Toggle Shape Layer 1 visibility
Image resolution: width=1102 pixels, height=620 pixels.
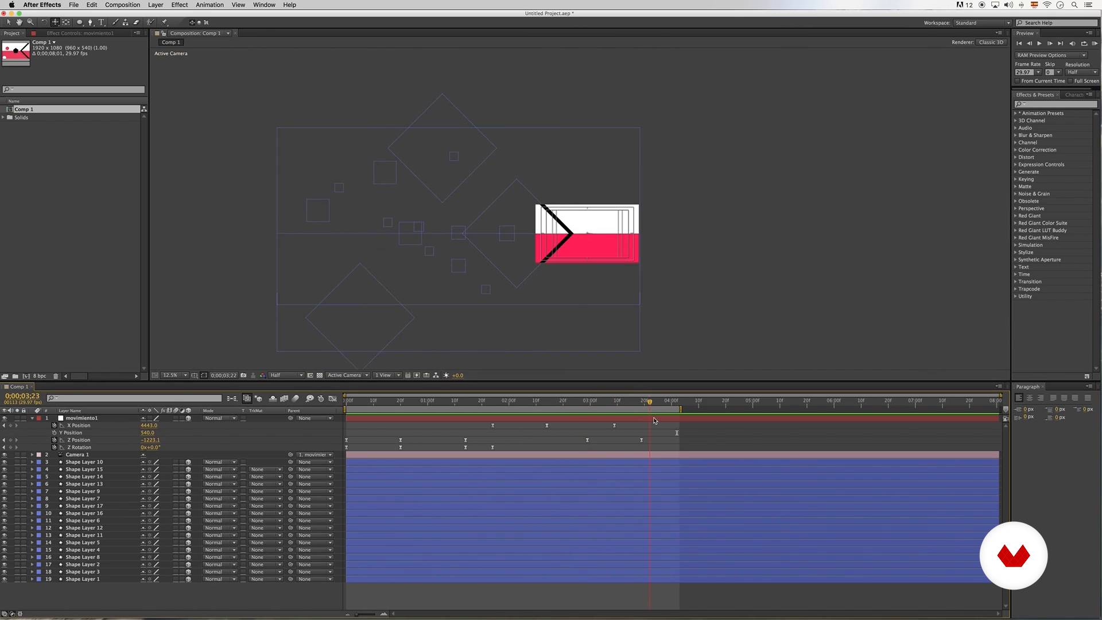point(5,579)
